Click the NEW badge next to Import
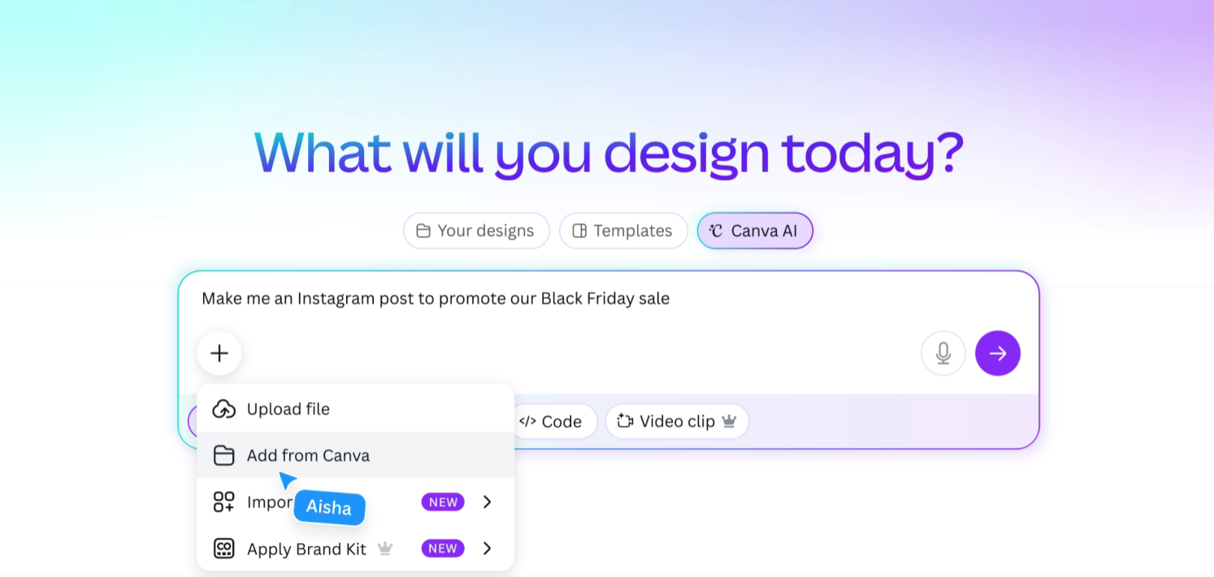 [x=442, y=502]
